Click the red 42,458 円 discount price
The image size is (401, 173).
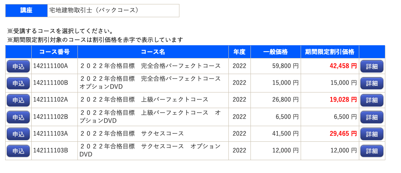click(x=343, y=66)
